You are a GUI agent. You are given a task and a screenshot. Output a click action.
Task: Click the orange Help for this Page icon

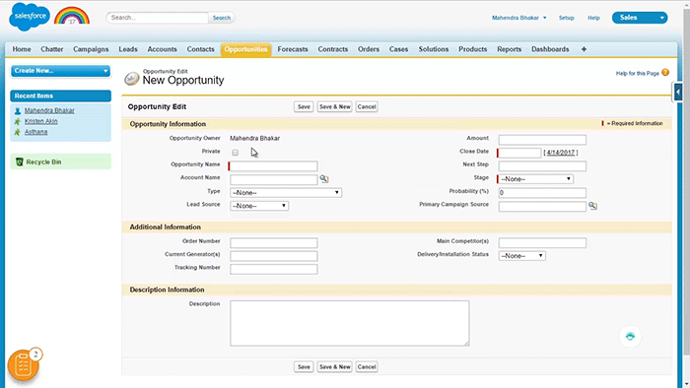click(665, 73)
